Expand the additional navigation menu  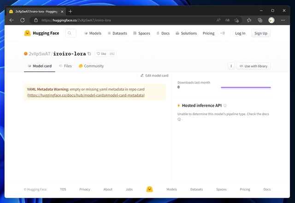(x=223, y=33)
